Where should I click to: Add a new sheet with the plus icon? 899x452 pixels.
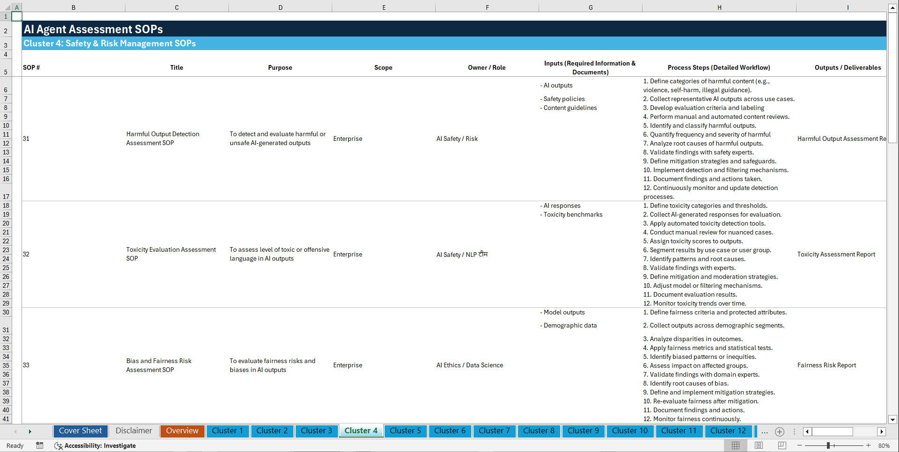point(780,431)
